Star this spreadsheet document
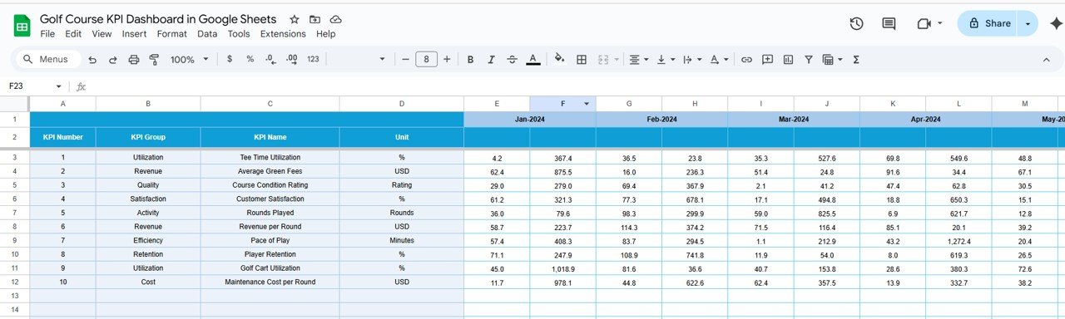Viewport: 1065px width, 319px height. (x=295, y=19)
